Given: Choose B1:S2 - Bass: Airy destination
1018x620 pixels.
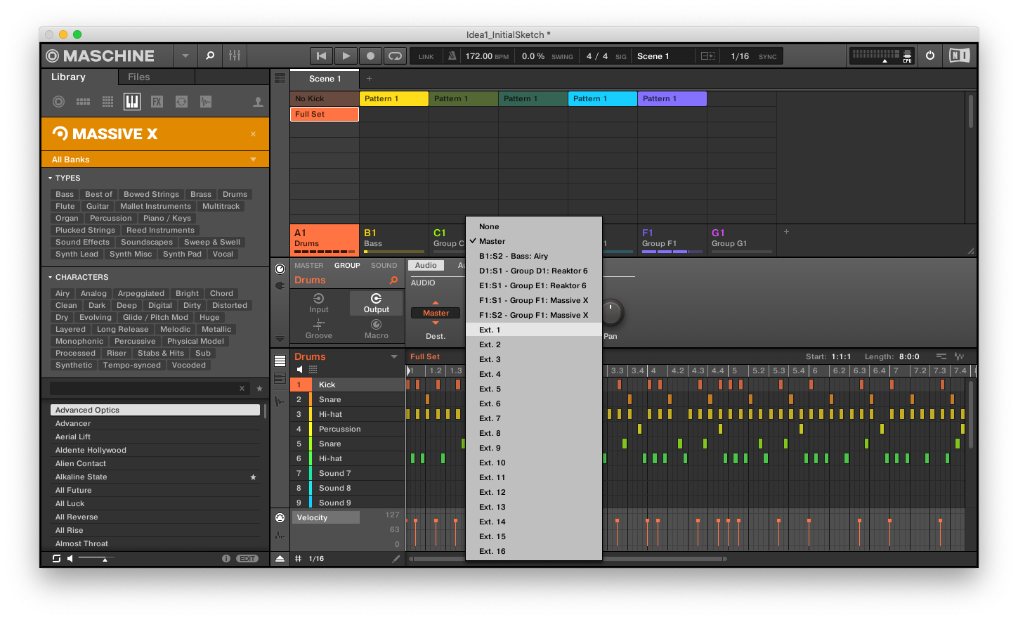Looking at the screenshot, I should tap(534, 256).
